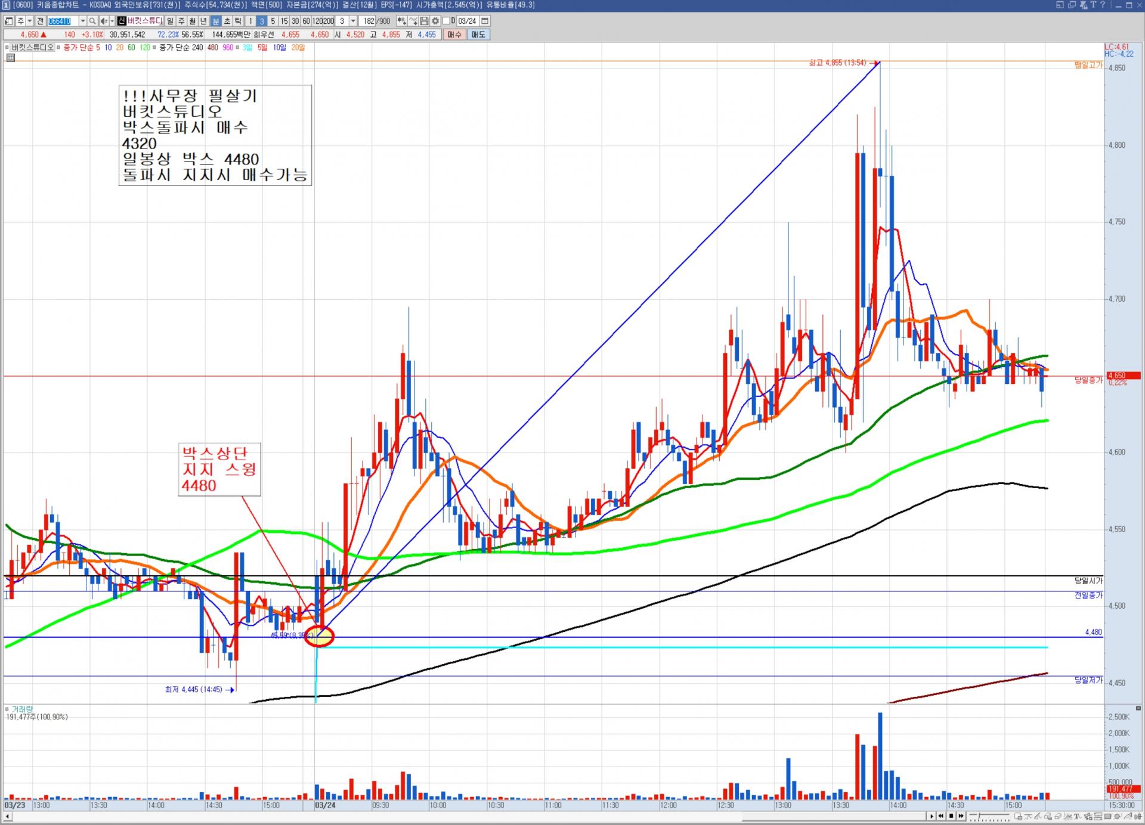Expand the stock code dropdown arrow
1145x825 pixels.
click(x=83, y=21)
